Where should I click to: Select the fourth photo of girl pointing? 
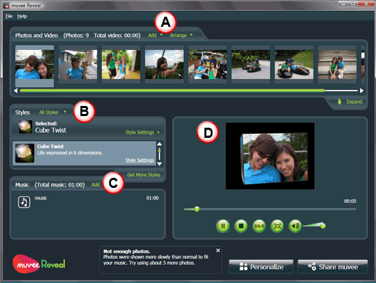(x=164, y=65)
